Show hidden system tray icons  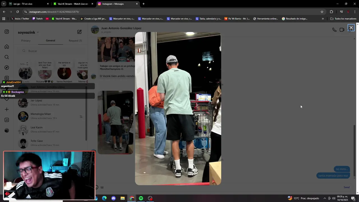point(325,198)
